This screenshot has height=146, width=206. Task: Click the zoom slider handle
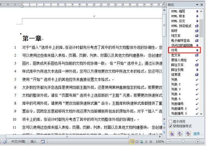(183, 141)
